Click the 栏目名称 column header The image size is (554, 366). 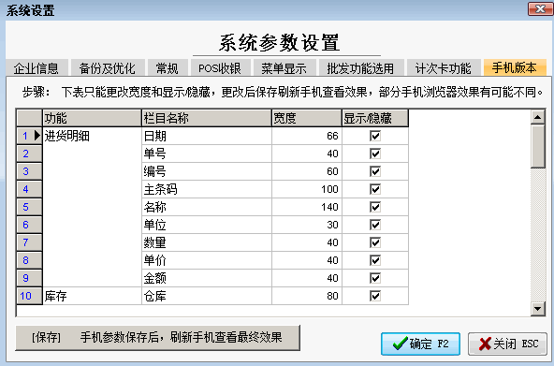pos(207,118)
